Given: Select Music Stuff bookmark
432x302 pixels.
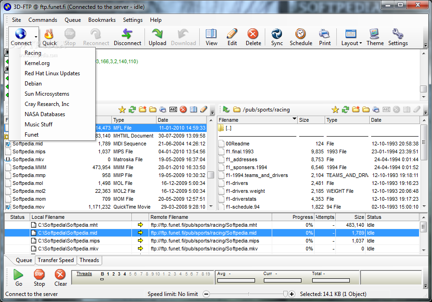Looking at the screenshot, I should (52, 124).
